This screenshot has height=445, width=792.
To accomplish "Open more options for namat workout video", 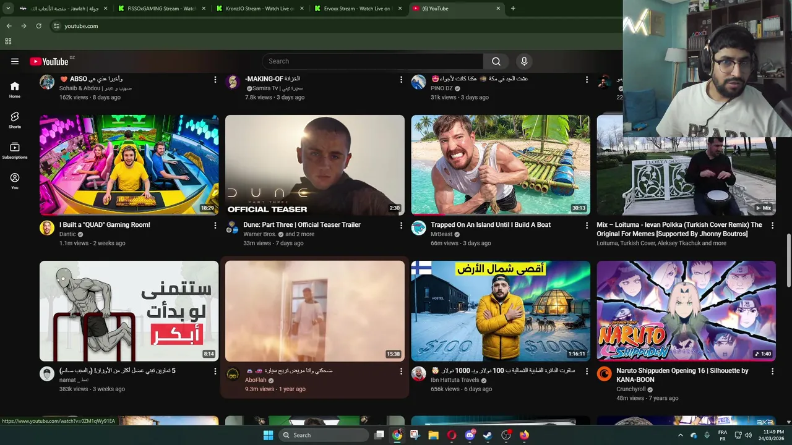I will (x=215, y=371).
